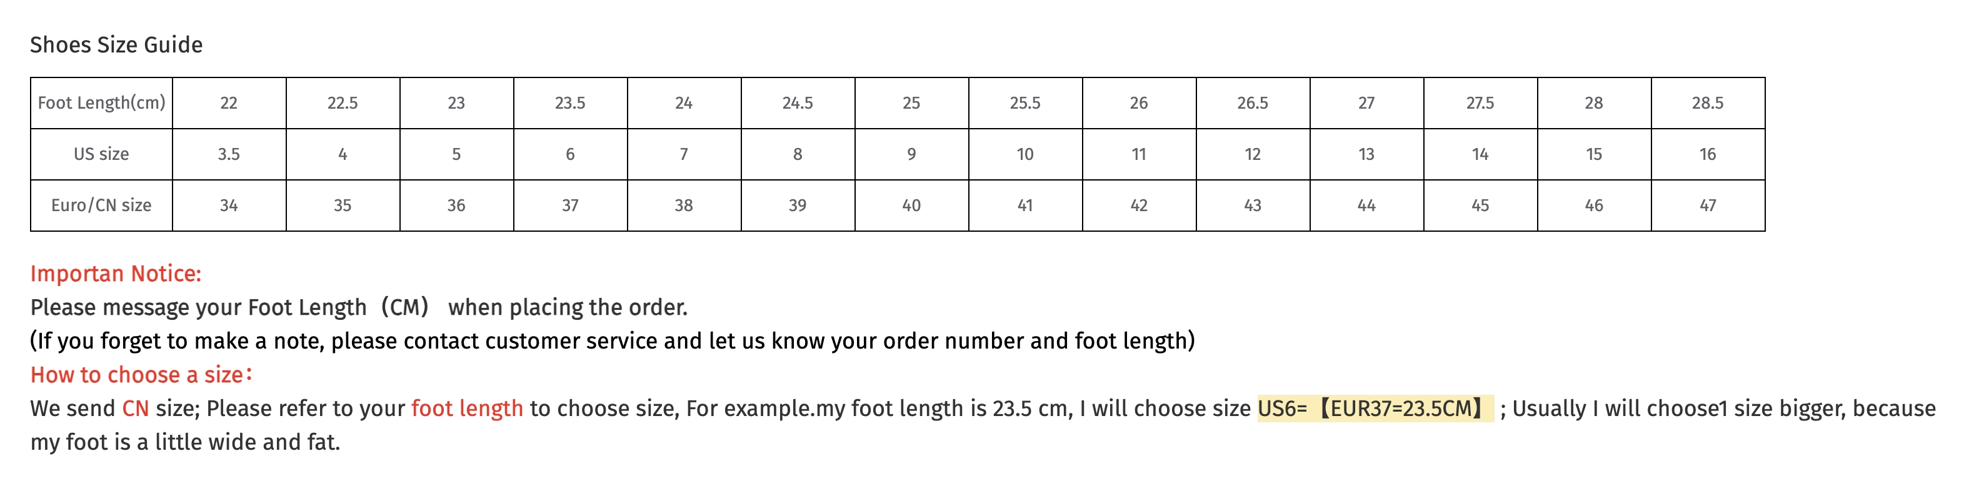Viewport: 1974px width, 481px height.
Task: Click the red "foot length" text
Action: pos(467,409)
